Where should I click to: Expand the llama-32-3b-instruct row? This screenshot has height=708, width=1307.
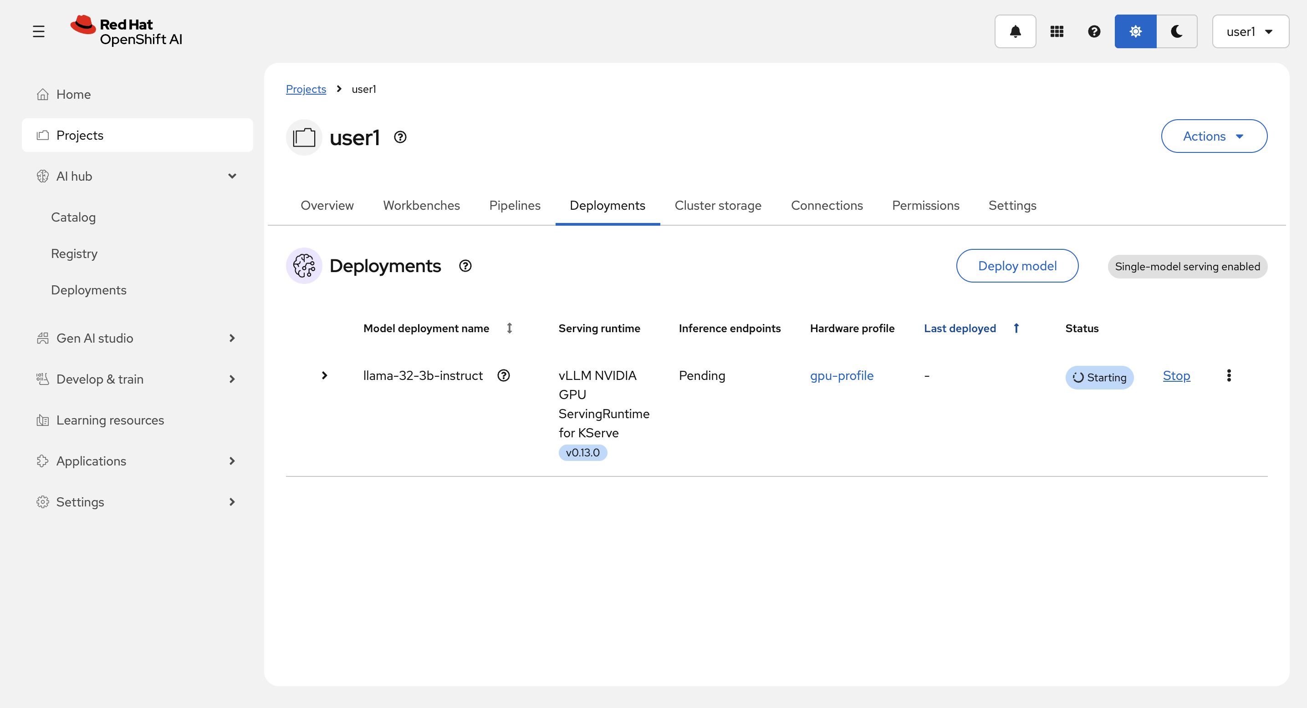[x=324, y=375]
